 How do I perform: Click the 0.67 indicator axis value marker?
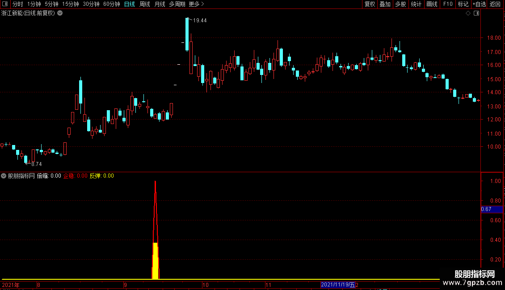[492, 209]
